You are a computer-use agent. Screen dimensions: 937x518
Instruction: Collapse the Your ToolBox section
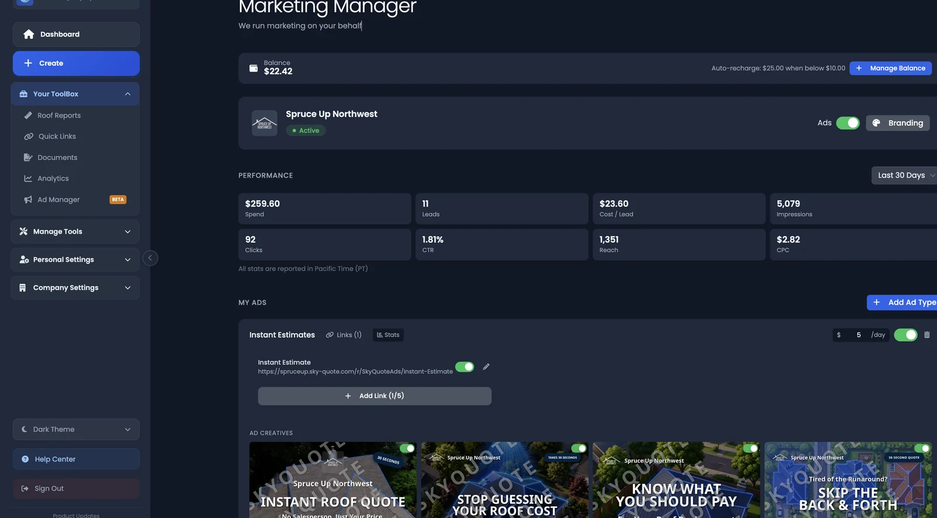[75, 94]
